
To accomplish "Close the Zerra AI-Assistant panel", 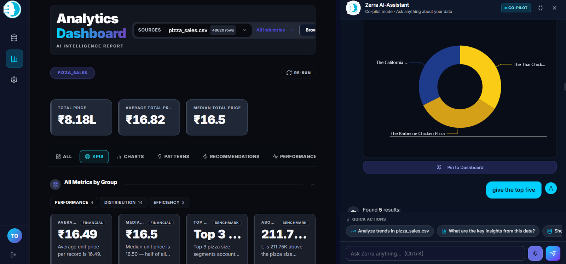I will [554, 8].
